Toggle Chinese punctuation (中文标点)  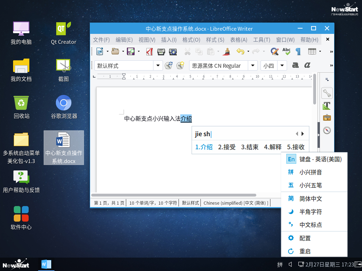[x=310, y=225]
